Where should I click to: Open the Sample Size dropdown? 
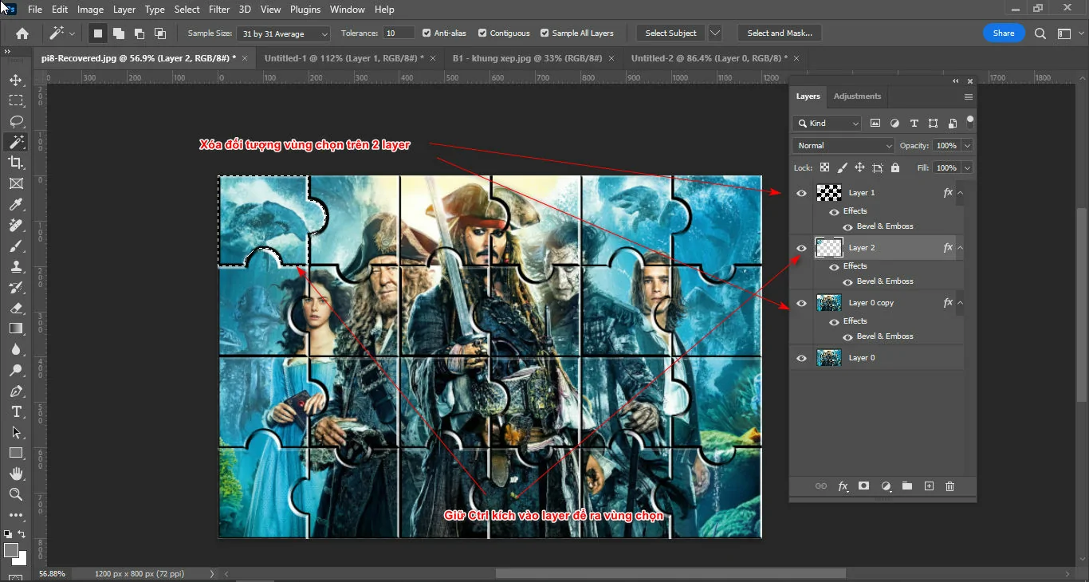click(283, 33)
